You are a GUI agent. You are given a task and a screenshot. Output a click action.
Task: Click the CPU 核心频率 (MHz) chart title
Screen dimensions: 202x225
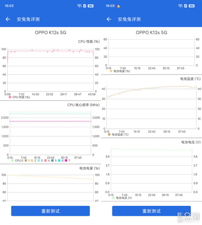point(83,105)
